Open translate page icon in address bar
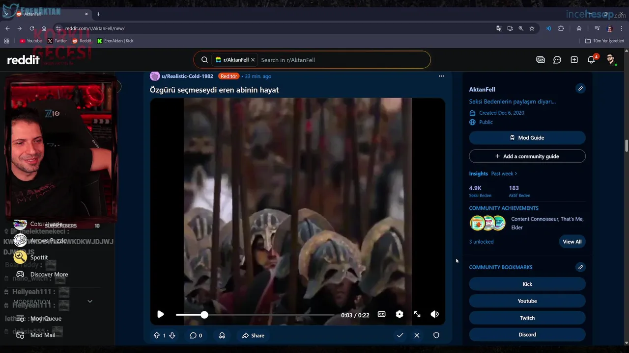The image size is (629, 353). pos(499,28)
